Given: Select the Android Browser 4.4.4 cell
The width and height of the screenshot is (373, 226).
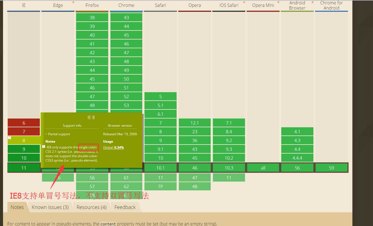Looking at the screenshot, I should [297, 158].
